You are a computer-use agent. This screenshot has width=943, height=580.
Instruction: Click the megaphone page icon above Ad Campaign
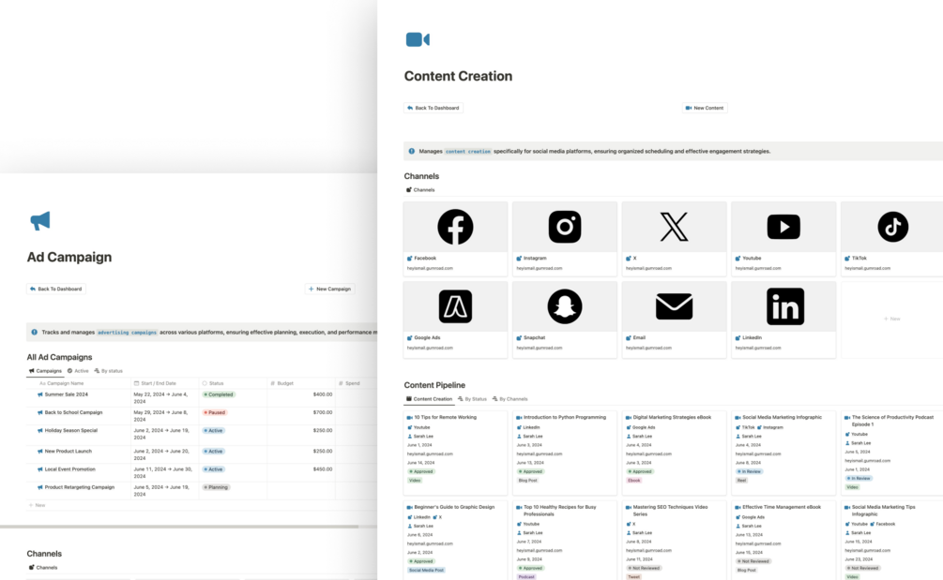pos(40,220)
